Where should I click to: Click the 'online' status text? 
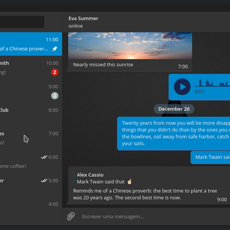point(76,26)
